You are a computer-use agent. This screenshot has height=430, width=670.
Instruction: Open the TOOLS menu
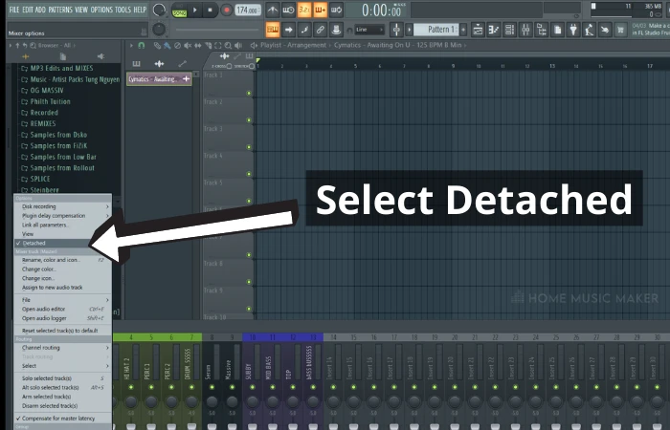[123, 10]
